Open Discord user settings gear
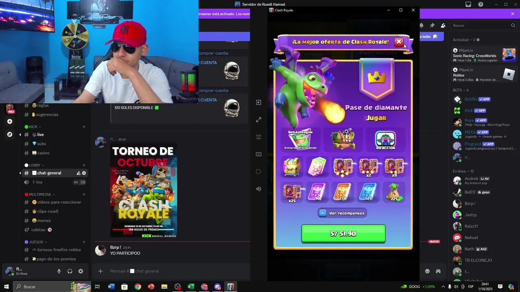Viewport: 520px width, 292px height. coord(80,271)
